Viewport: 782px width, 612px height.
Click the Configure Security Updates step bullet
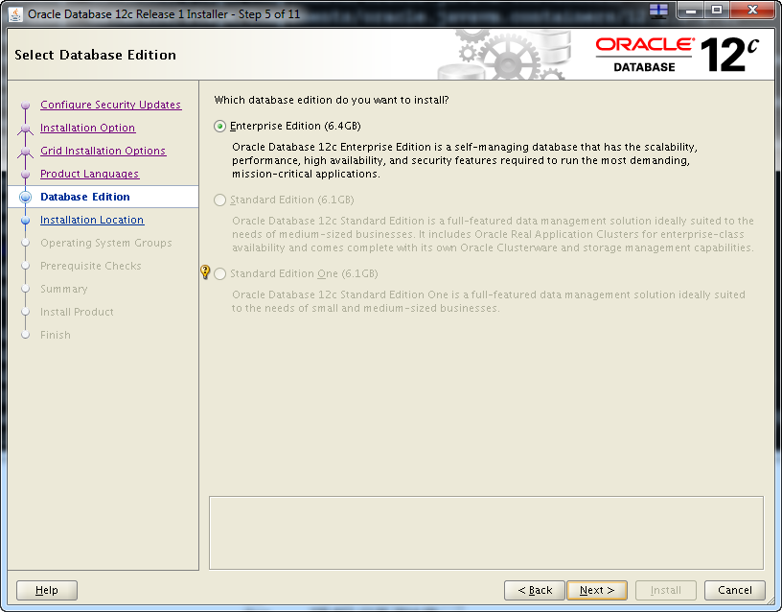pyautogui.click(x=26, y=106)
